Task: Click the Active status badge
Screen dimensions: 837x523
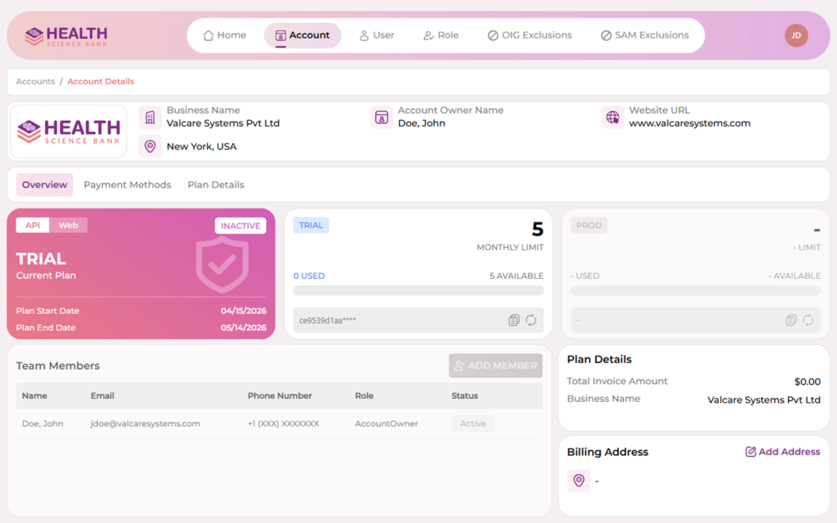Action: [x=473, y=424]
